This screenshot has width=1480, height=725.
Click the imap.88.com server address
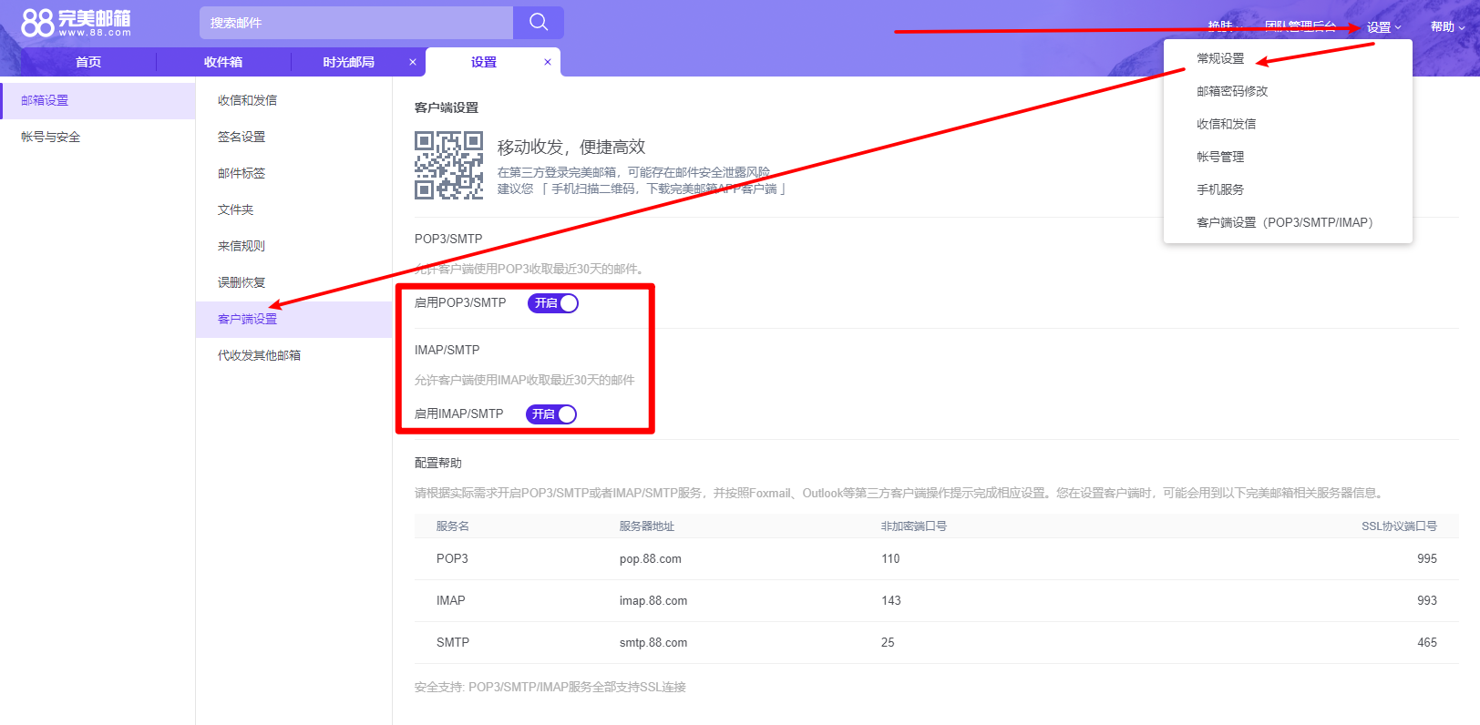pyautogui.click(x=653, y=601)
